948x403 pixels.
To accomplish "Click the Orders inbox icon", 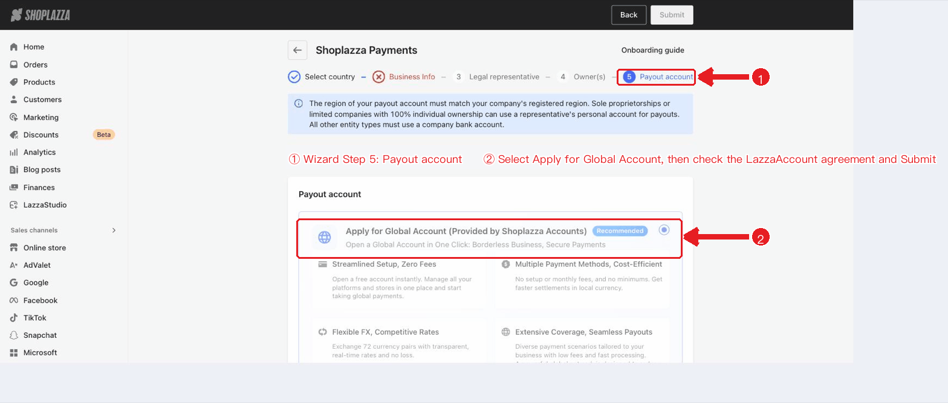I will coord(14,65).
